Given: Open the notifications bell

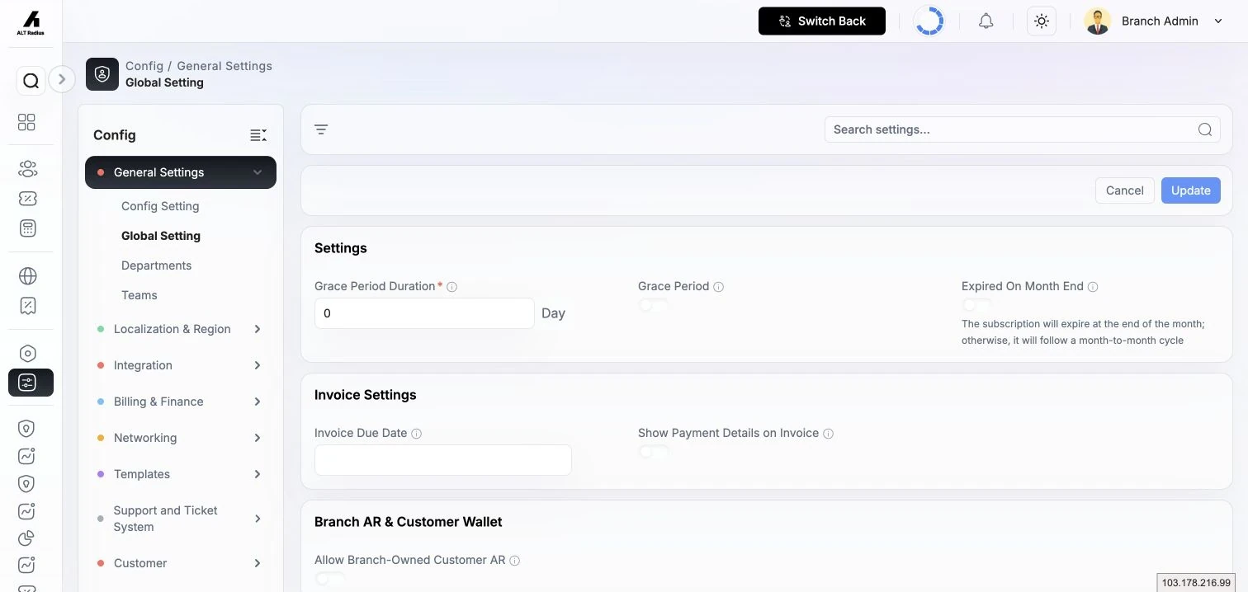Looking at the screenshot, I should (986, 21).
